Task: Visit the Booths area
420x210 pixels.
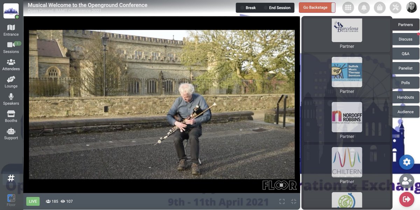Action: (11, 117)
